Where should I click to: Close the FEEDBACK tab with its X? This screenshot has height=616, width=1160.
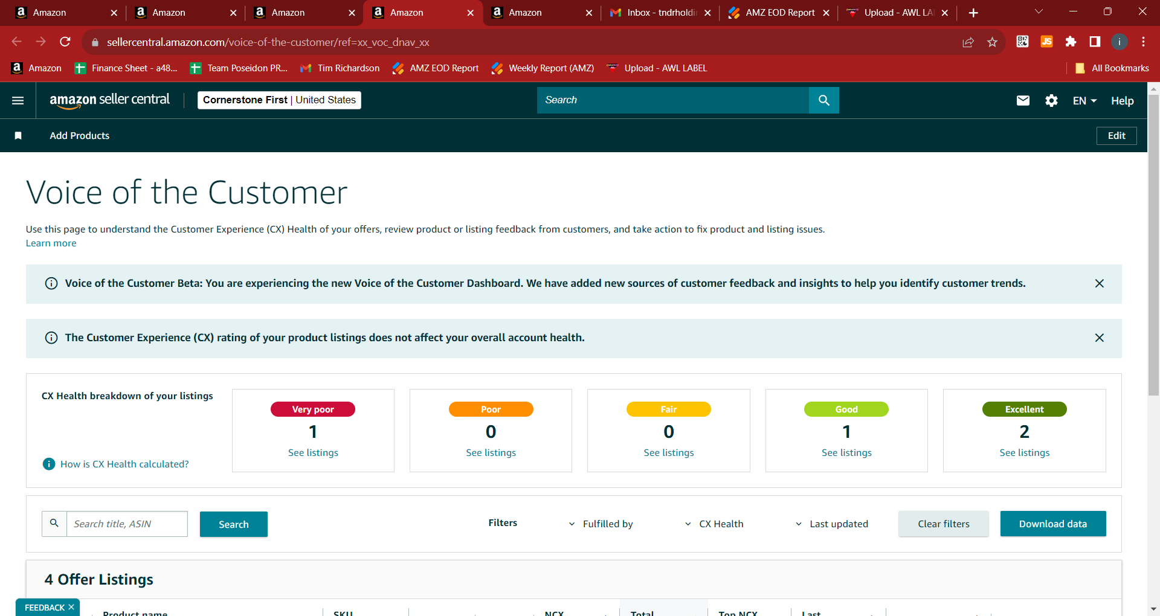coord(71,607)
